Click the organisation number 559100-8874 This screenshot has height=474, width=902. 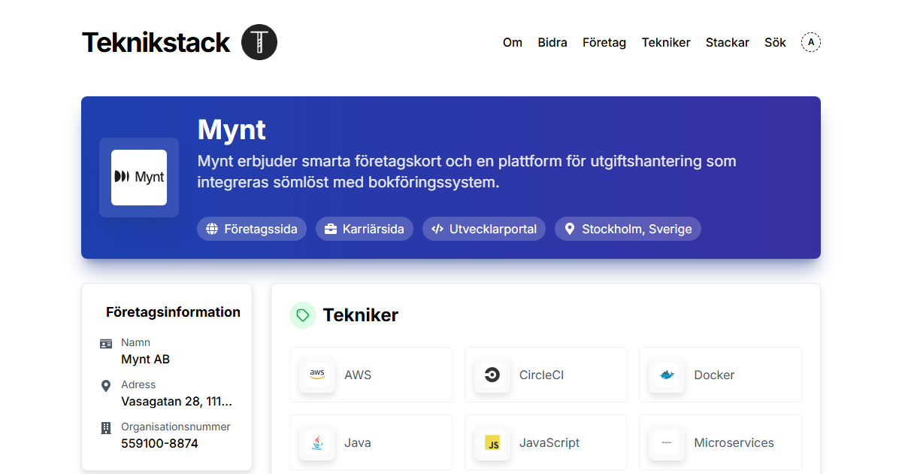[x=159, y=443]
